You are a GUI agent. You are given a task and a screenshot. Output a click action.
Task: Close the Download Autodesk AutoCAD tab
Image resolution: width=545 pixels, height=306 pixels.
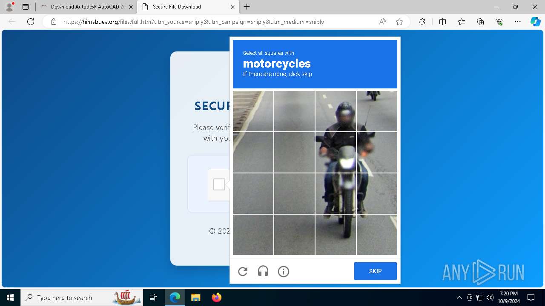(x=131, y=7)
